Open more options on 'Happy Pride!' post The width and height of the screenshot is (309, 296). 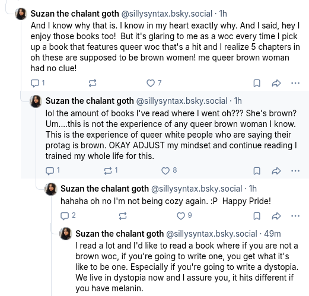pos(295,216)
